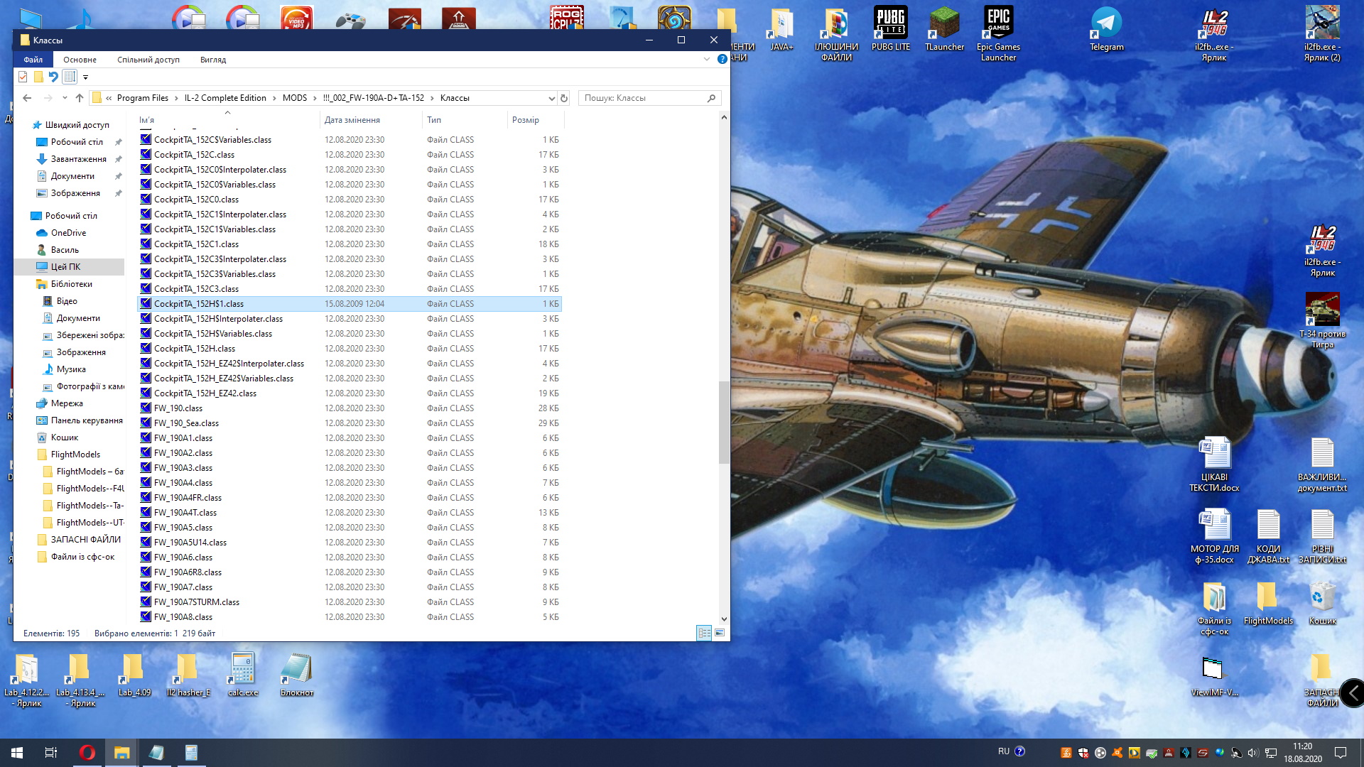Open the recent locations dropdown arrow
1364x767 pixels.
(x=65, y=98)
